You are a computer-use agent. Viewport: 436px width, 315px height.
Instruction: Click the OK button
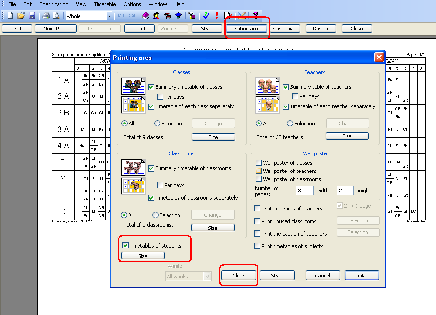362,276
